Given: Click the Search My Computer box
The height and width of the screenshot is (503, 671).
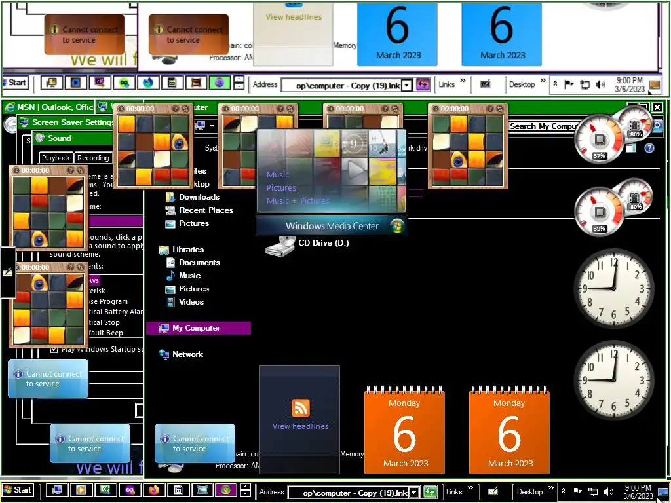Looking at the screenshot, I should pos(543,126).
